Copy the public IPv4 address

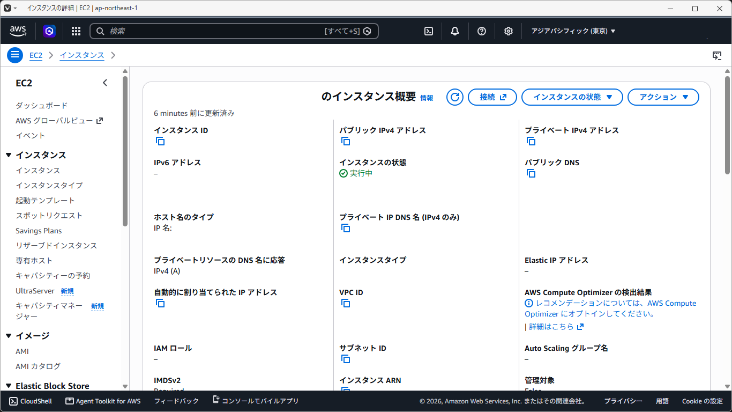tap(346, 141)
